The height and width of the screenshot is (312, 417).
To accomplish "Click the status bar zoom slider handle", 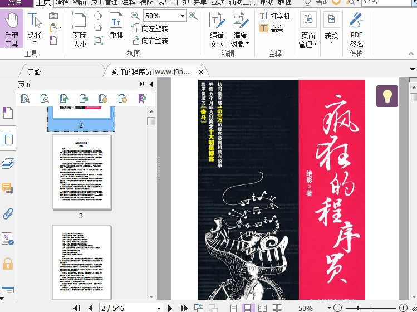I will 358,308.
